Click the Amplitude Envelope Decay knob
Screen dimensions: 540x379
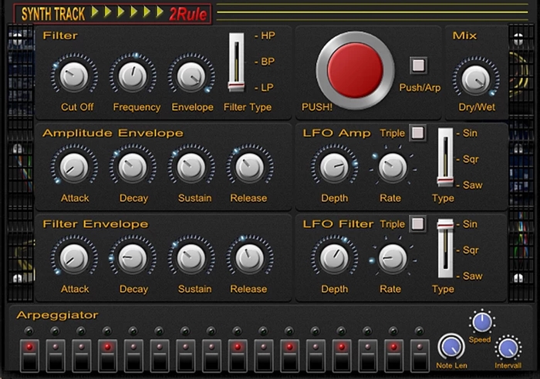click(x=133, y=167)
